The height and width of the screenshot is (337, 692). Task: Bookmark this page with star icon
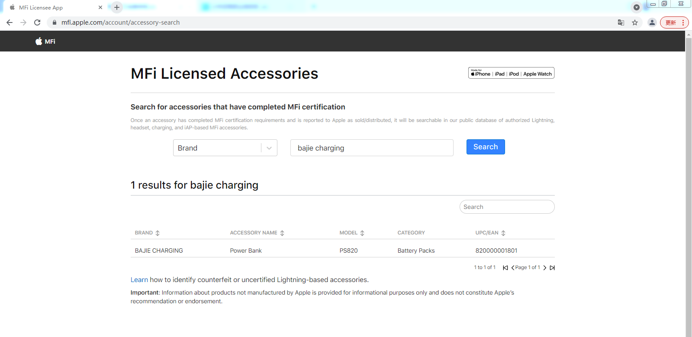(635, 22)
